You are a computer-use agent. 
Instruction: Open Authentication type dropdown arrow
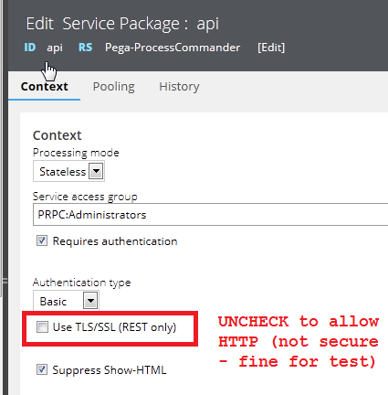[90, 301]
